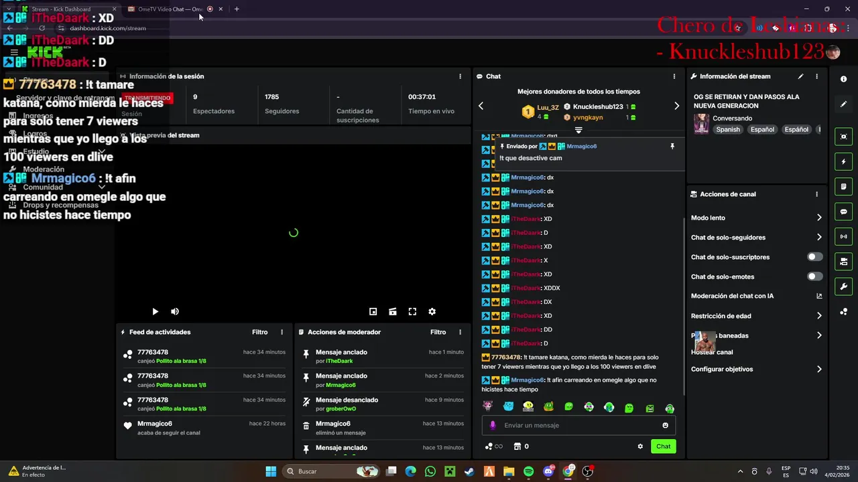Screen dimensions: 858x482
Task: Enter fullscreen on the stream preview
Action: 412,311
